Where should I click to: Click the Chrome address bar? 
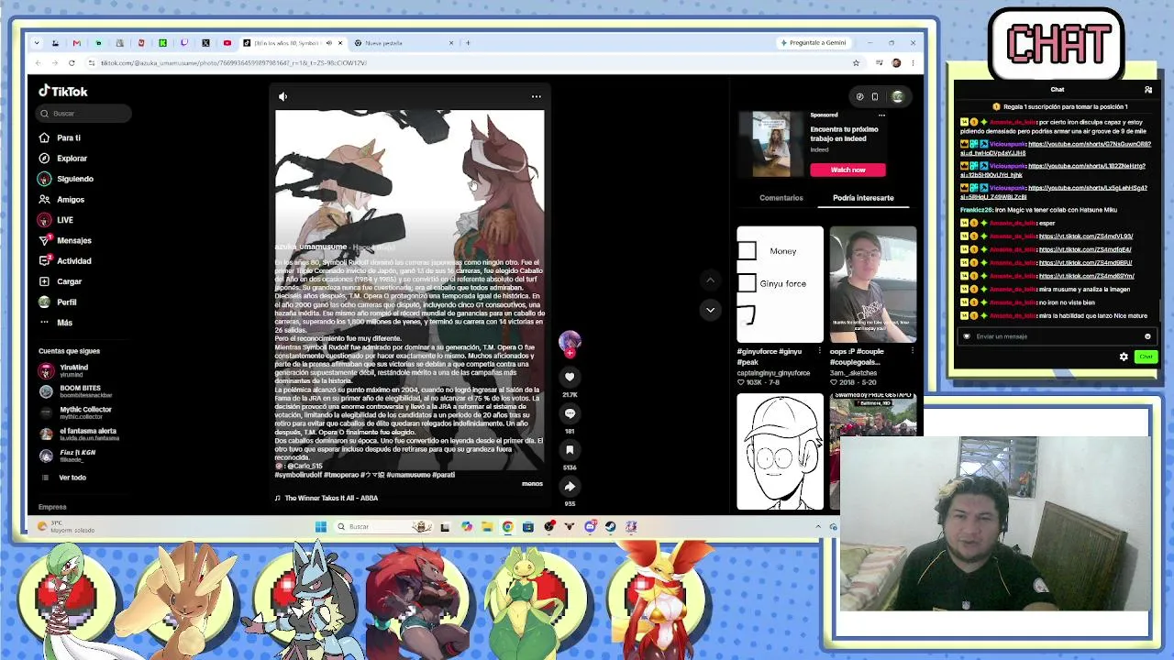(473, 62)
